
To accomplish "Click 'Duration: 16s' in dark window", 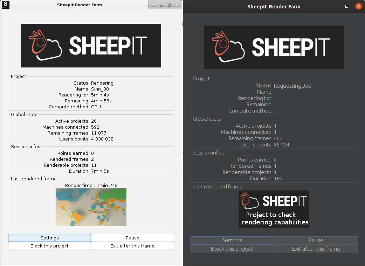I will click(x=266, y=179).
